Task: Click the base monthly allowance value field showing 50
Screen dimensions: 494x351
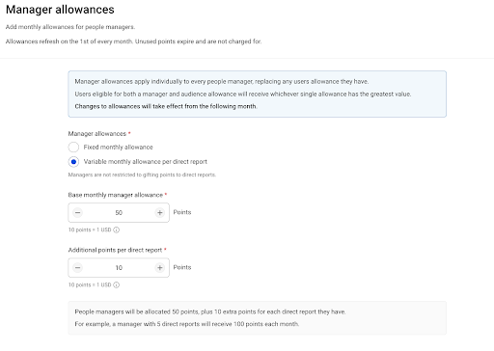Action: point(119,212)
